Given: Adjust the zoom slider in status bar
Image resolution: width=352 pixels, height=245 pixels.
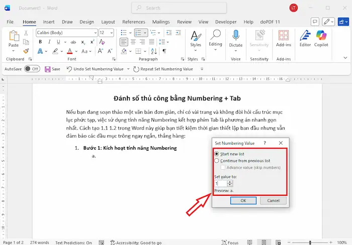Looking at the screenshot, I should click(311, 242).
